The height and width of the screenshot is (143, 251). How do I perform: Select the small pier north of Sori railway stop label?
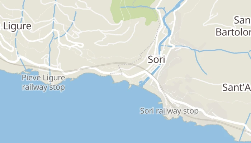[x=160, y=103]
